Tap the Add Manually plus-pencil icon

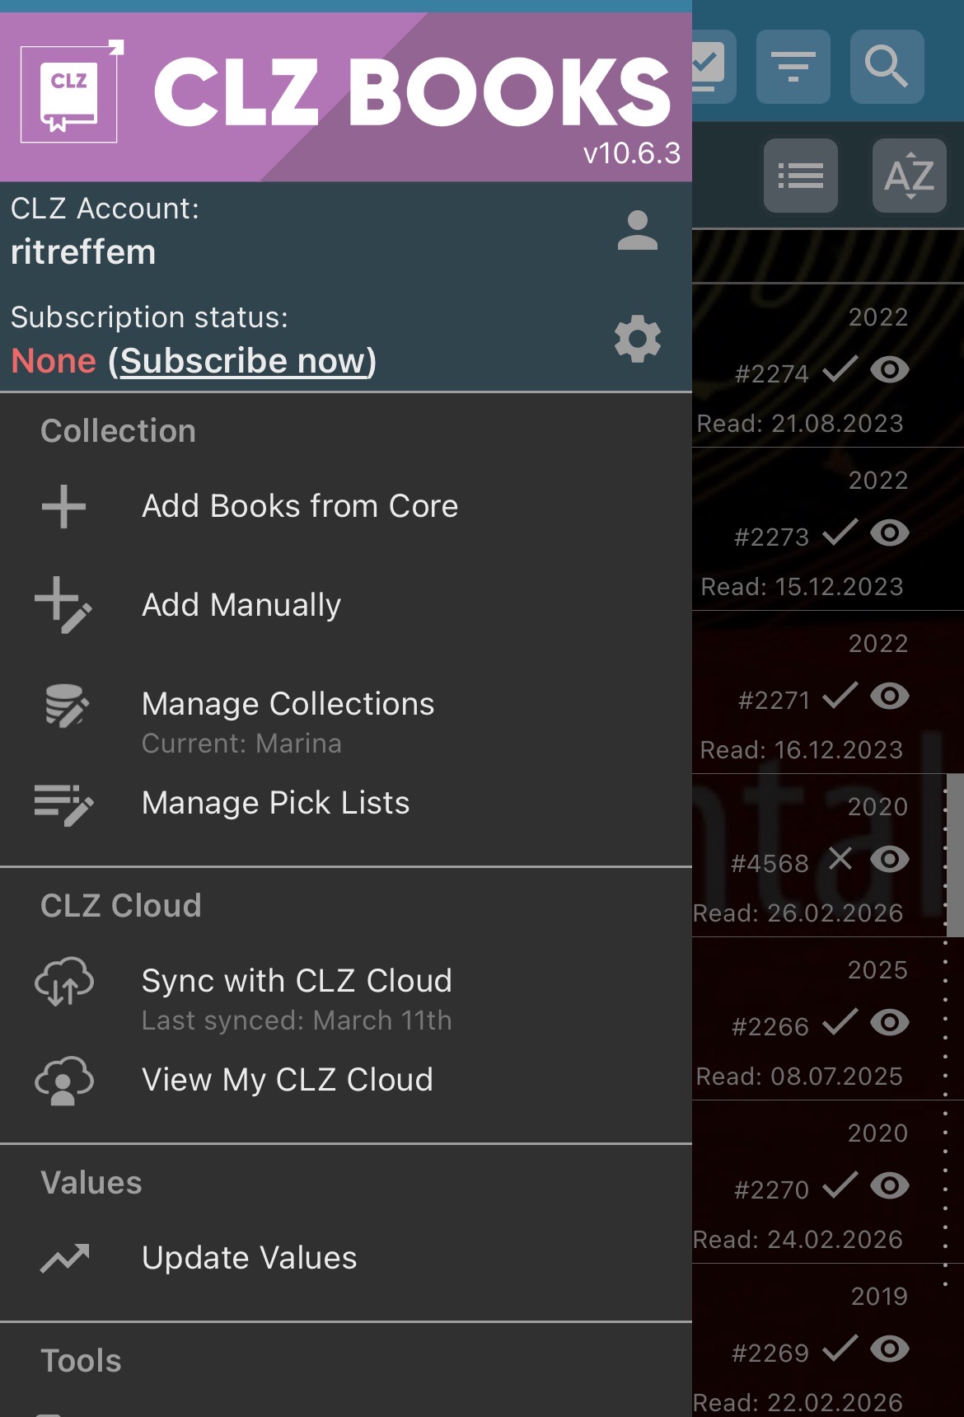pyautogui.click(x=63, y=605)
